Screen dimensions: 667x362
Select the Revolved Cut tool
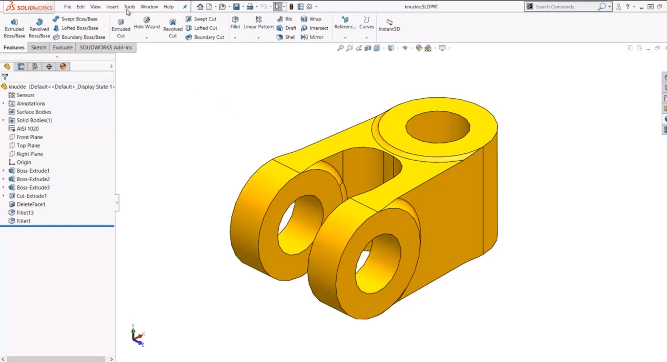click(x=173, y=28)
